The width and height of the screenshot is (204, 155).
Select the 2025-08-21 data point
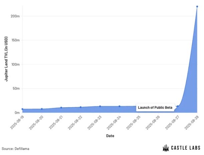(61, 108)
